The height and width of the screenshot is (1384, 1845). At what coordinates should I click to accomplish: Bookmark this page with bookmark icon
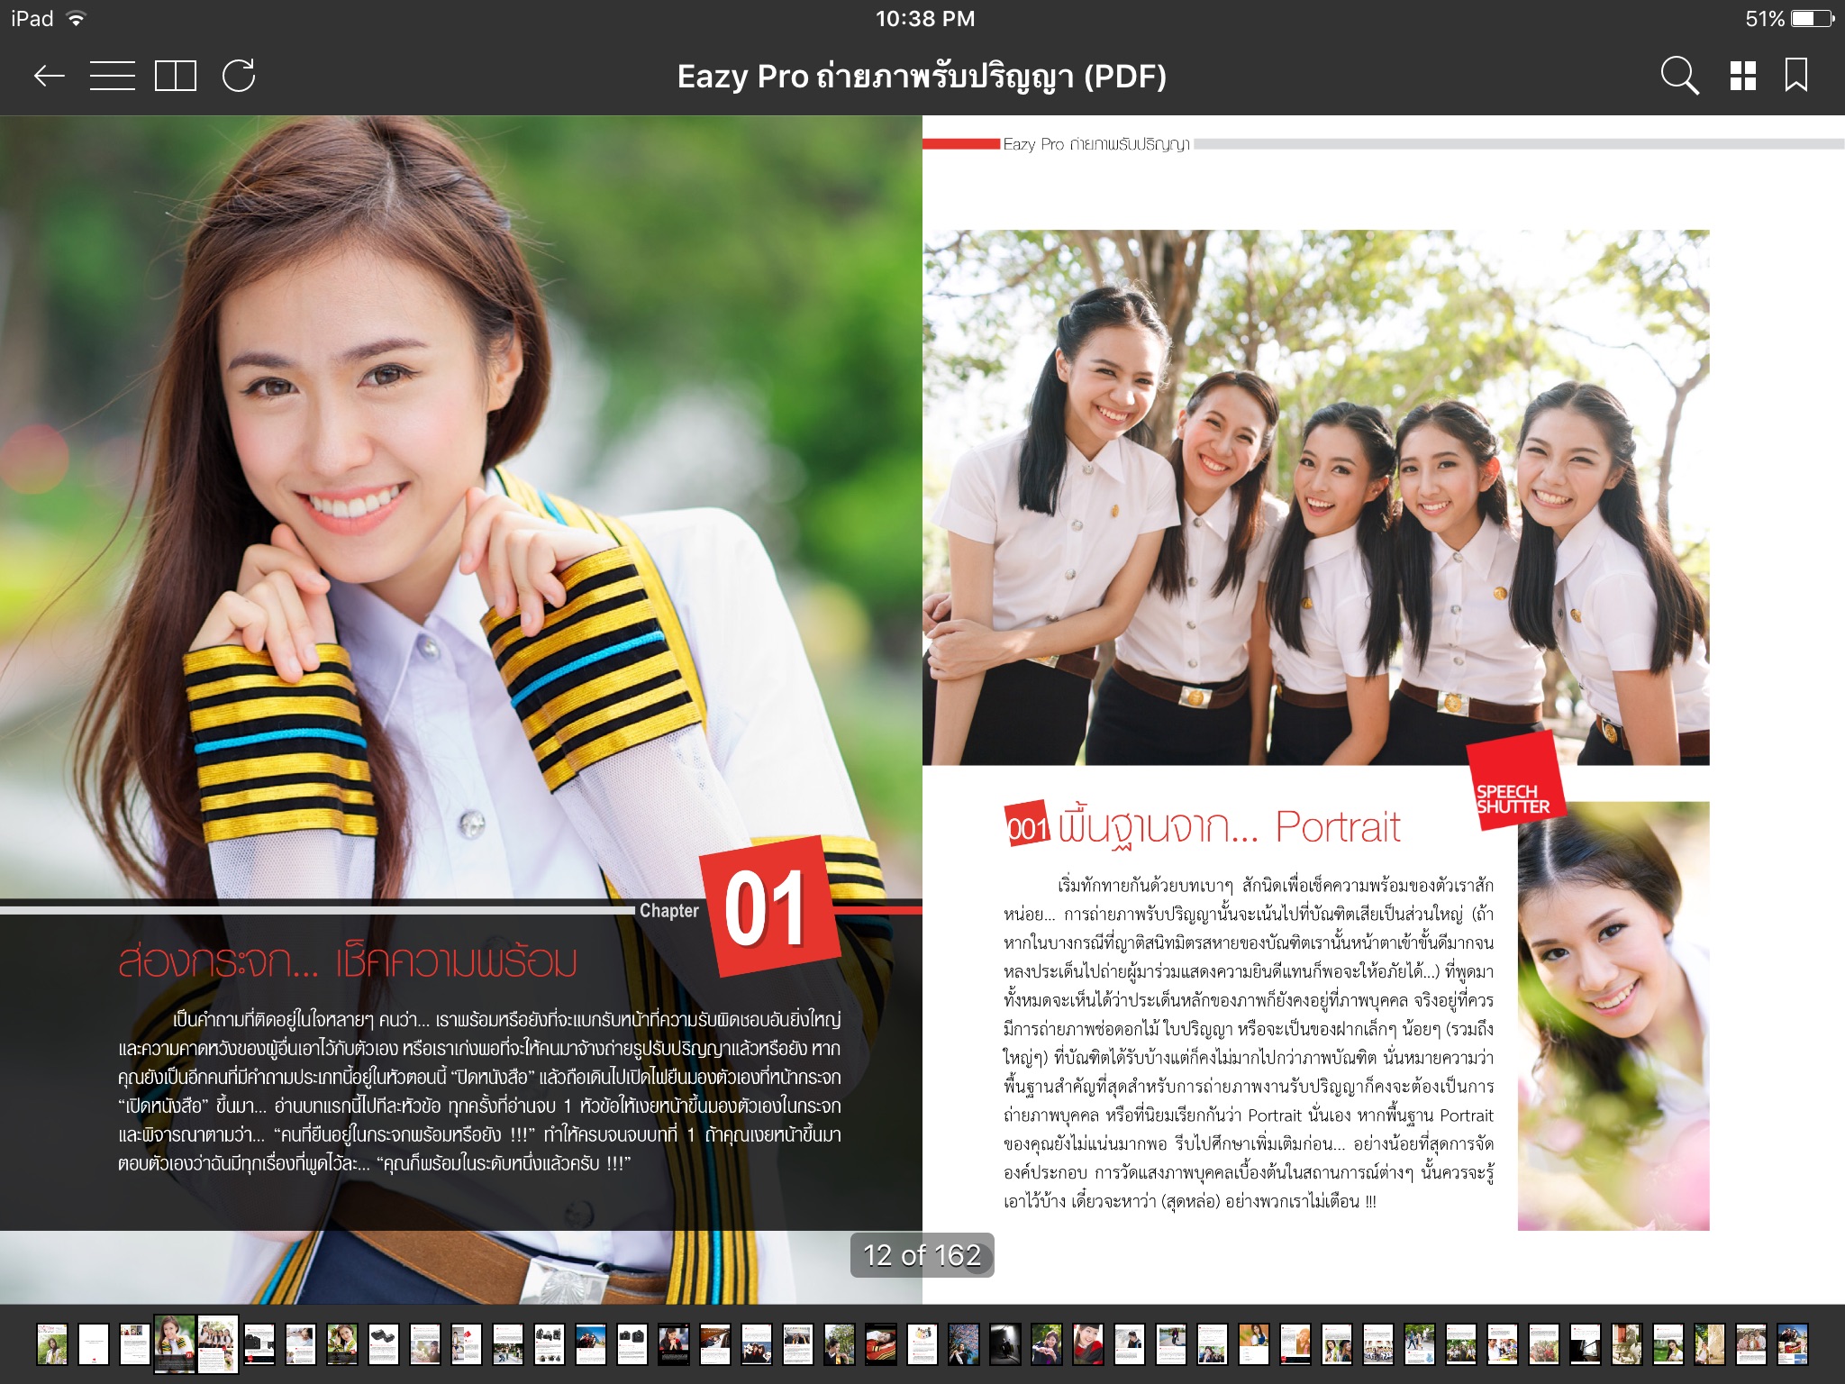tap(1796, 76)
